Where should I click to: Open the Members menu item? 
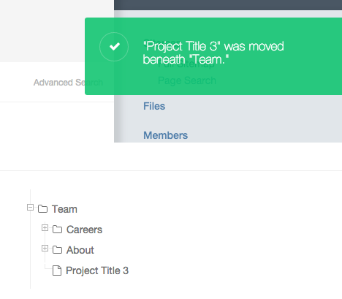tap(166, 135)
